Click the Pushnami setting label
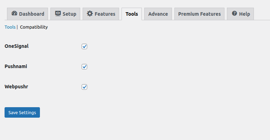Viewport: 270px width, 140px height. [x=16, y=66]
